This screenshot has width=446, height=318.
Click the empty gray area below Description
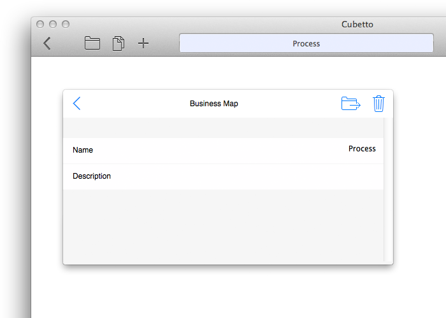[223, 225]
